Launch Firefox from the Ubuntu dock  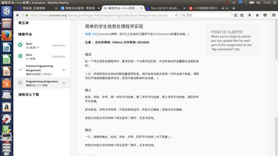pos(7,35)
